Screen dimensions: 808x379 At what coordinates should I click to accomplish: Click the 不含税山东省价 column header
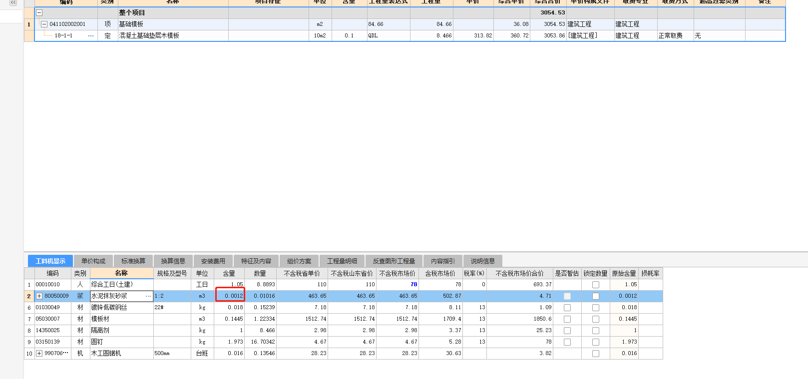point(352,273)
